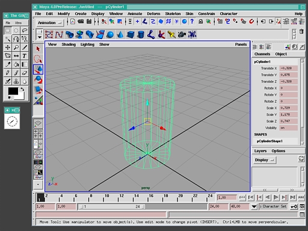308x231 pixels.
Task: Click the play forward button
Action: click(x=276, y=197)
